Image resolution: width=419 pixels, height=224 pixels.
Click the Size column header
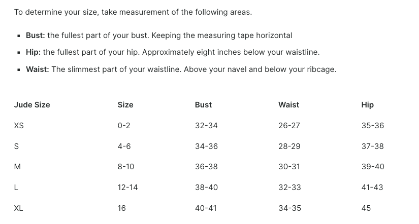(125, 105)
